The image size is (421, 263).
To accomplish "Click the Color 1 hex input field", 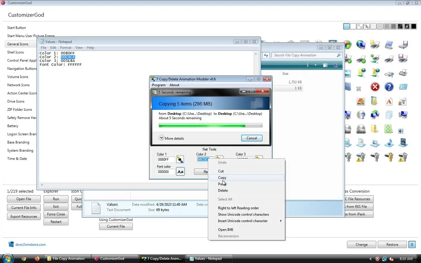I will click(x=166, y=160).
